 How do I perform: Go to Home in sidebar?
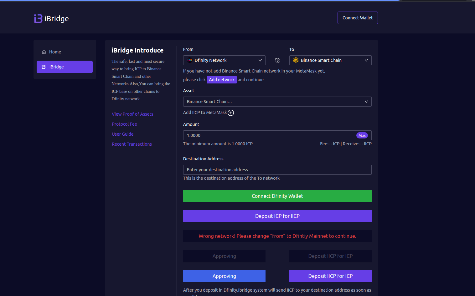tap(65, 52)
